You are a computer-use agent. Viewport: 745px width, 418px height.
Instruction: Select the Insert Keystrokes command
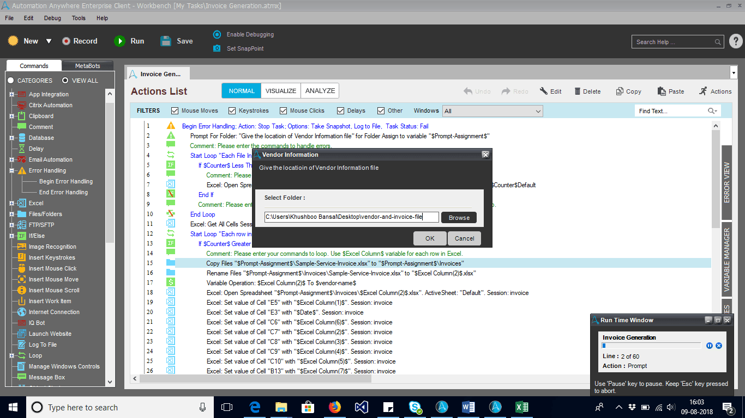(52, 257)
